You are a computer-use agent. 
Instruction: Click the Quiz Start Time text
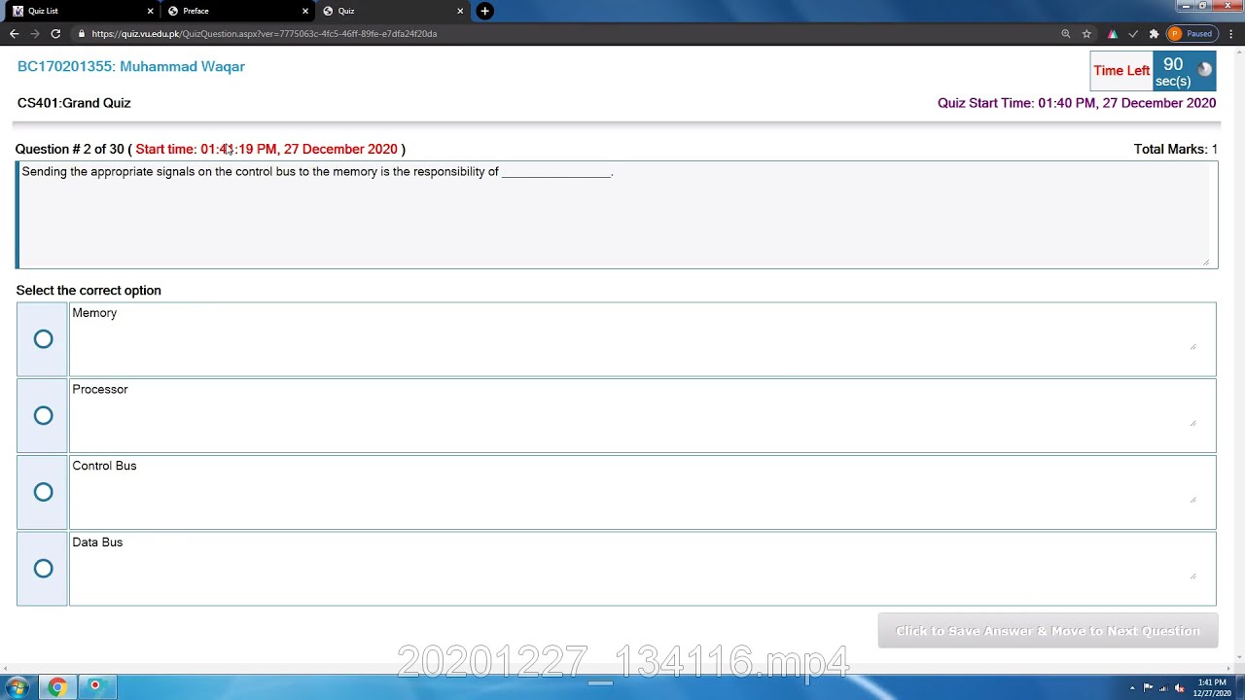pyautogui.click(x=1077, y=103)
